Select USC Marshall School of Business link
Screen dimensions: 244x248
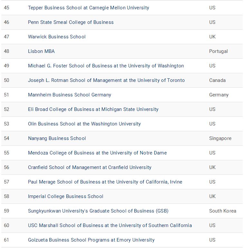(x=110, y=225)
